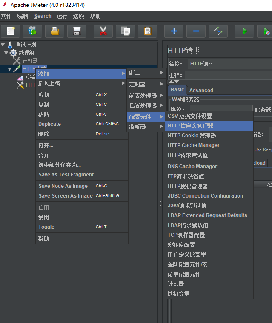Start the test with green play icon
This screenshot has height=323, width=272.
coord(245,31)
